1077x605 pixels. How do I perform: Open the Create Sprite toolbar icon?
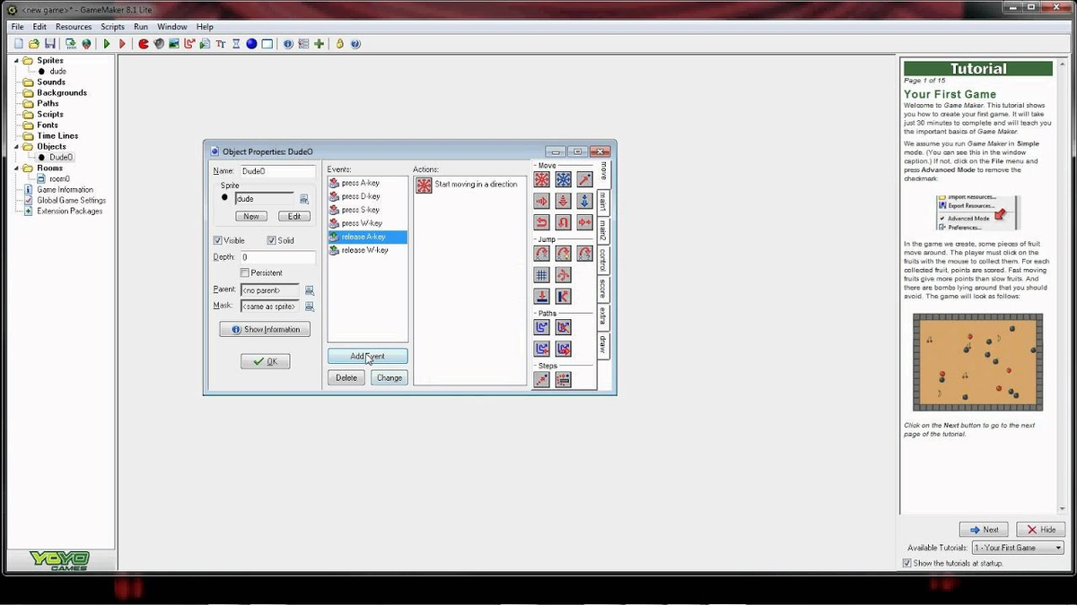[144, 43]
